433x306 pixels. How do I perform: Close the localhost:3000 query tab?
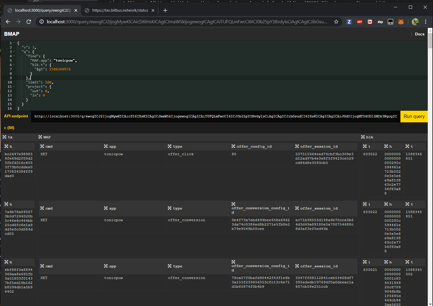coord(76,10)
